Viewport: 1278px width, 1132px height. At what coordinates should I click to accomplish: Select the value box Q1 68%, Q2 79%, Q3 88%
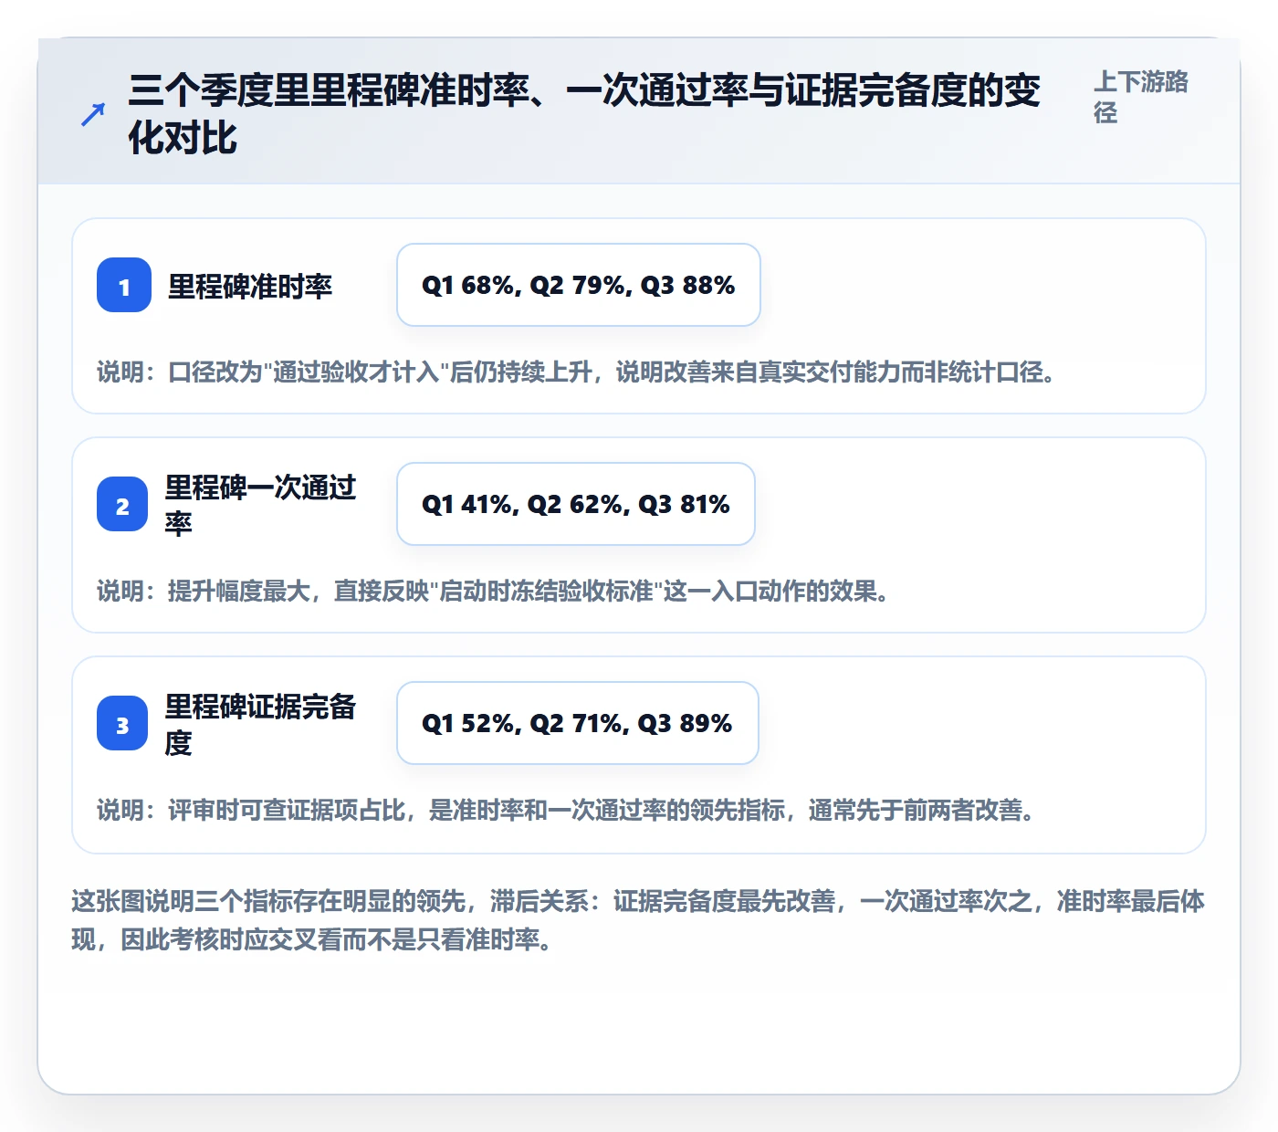click(x=579, y=285)
